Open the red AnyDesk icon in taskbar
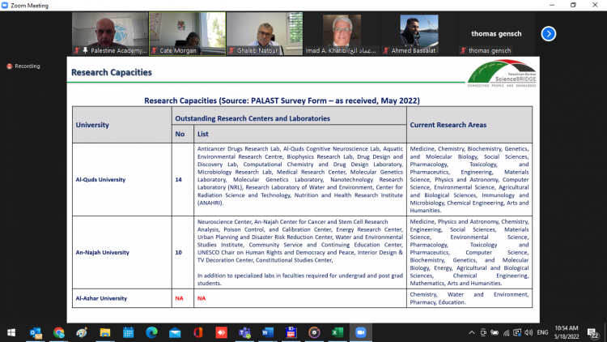 click(x=221, y=333)
